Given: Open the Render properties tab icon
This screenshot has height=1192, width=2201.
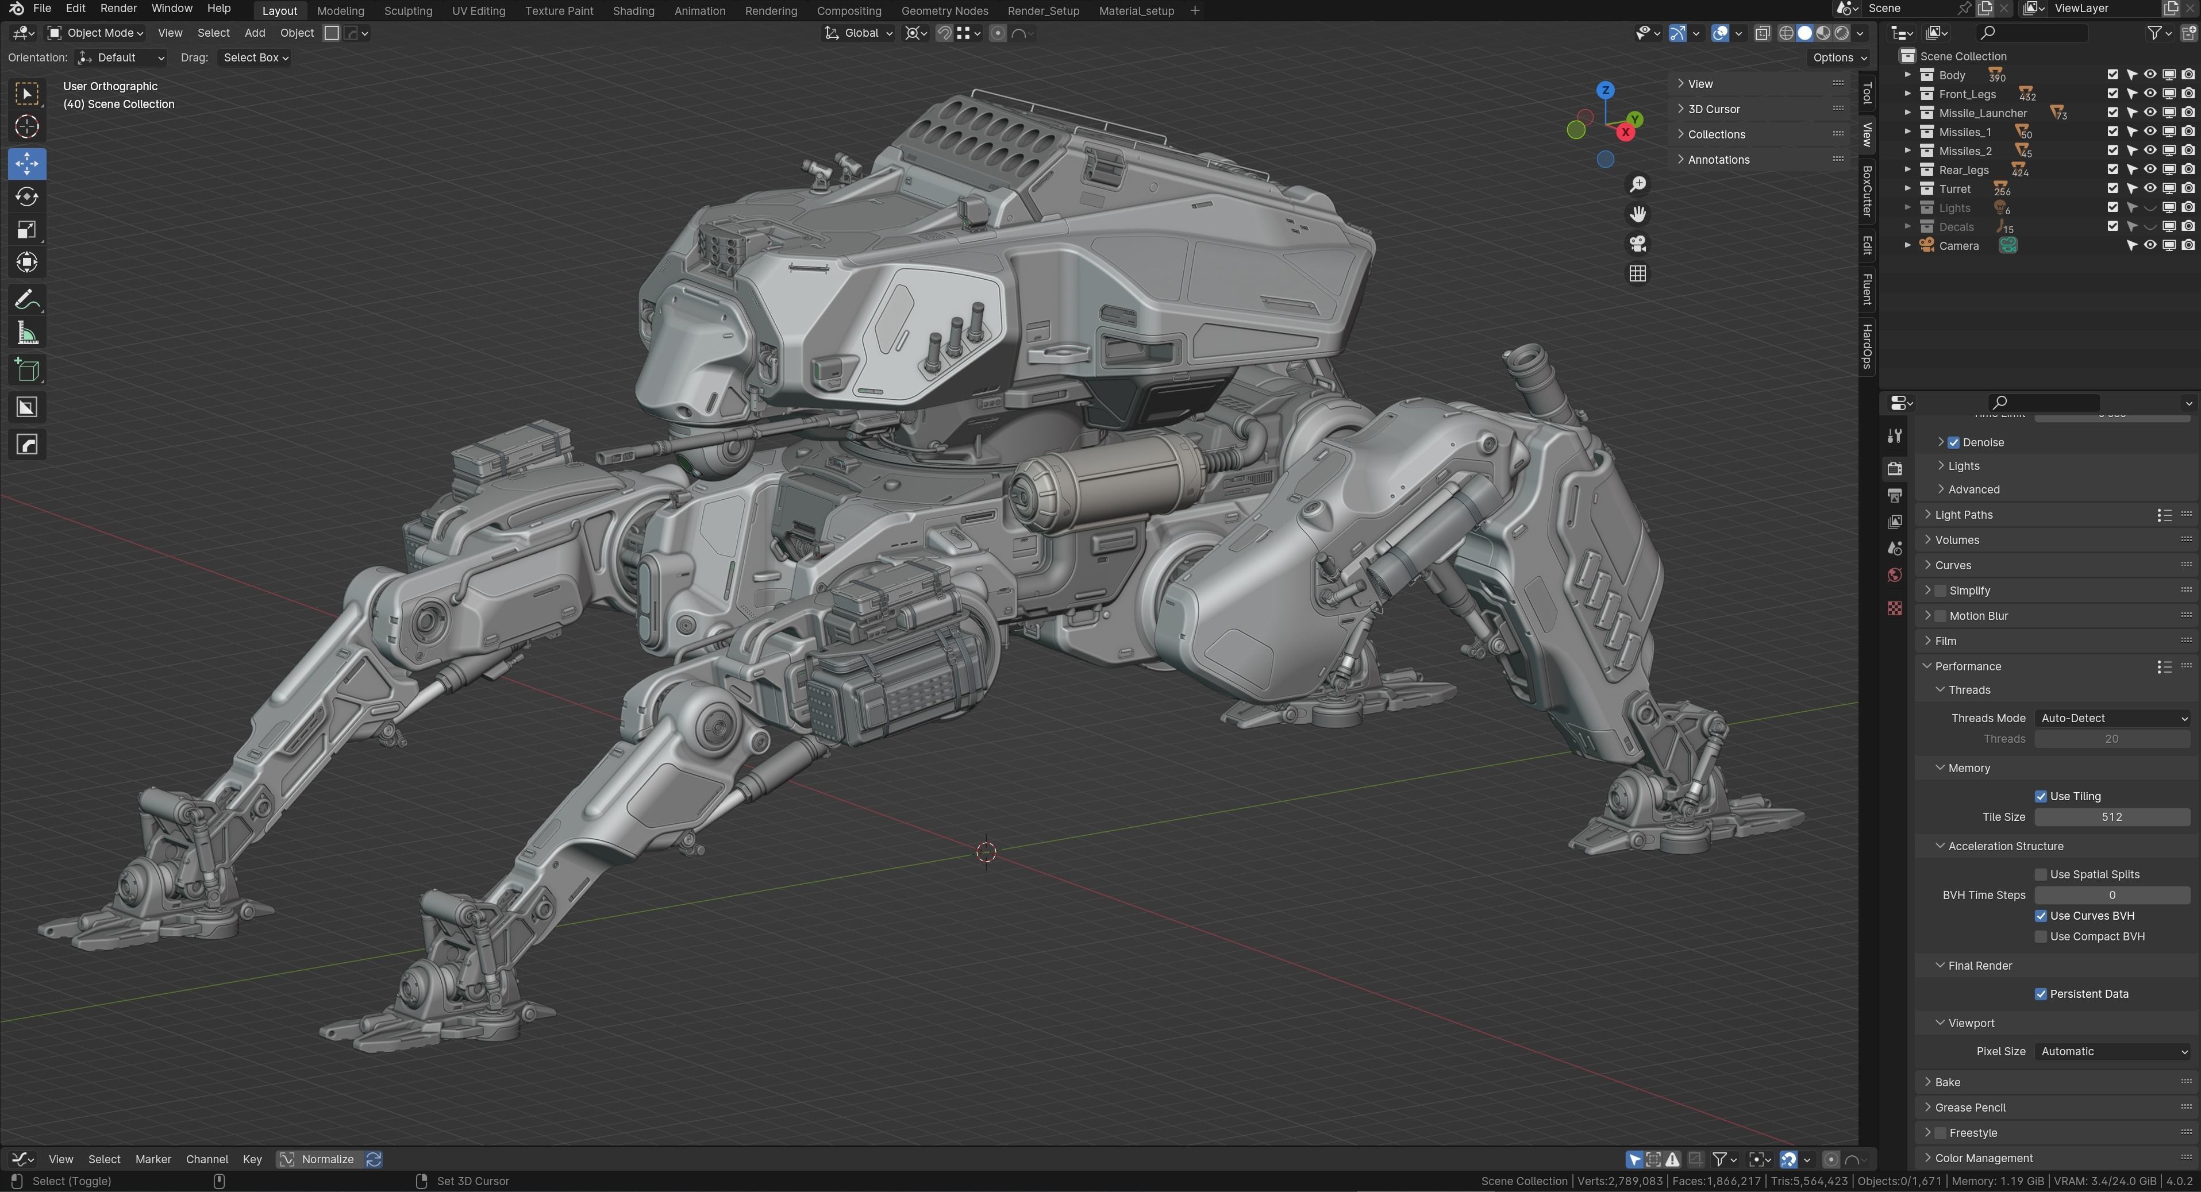Looking at the screenshot, I should point(1894,469).
